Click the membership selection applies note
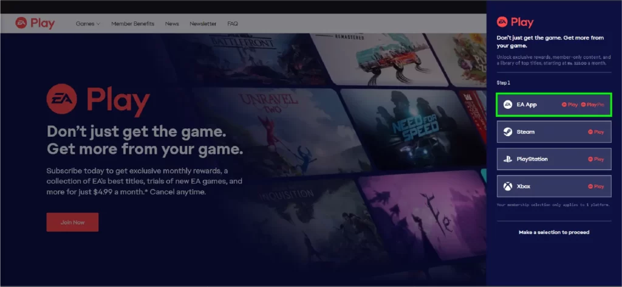Screen dimensions: 622x287 click(554, 205)
